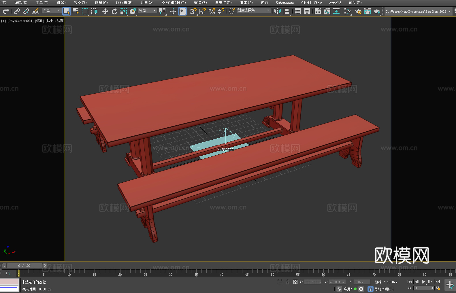This screenshot has height=293, width=456.
Task: Click the Redo arrow icon
Action: pyautogui.click(x=6, y=11)
